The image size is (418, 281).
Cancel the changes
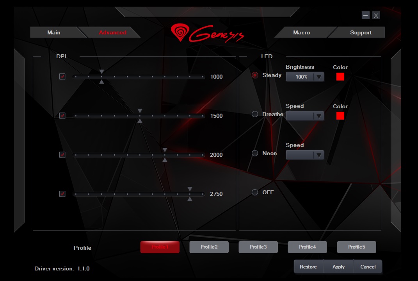[x=368, y=267]
